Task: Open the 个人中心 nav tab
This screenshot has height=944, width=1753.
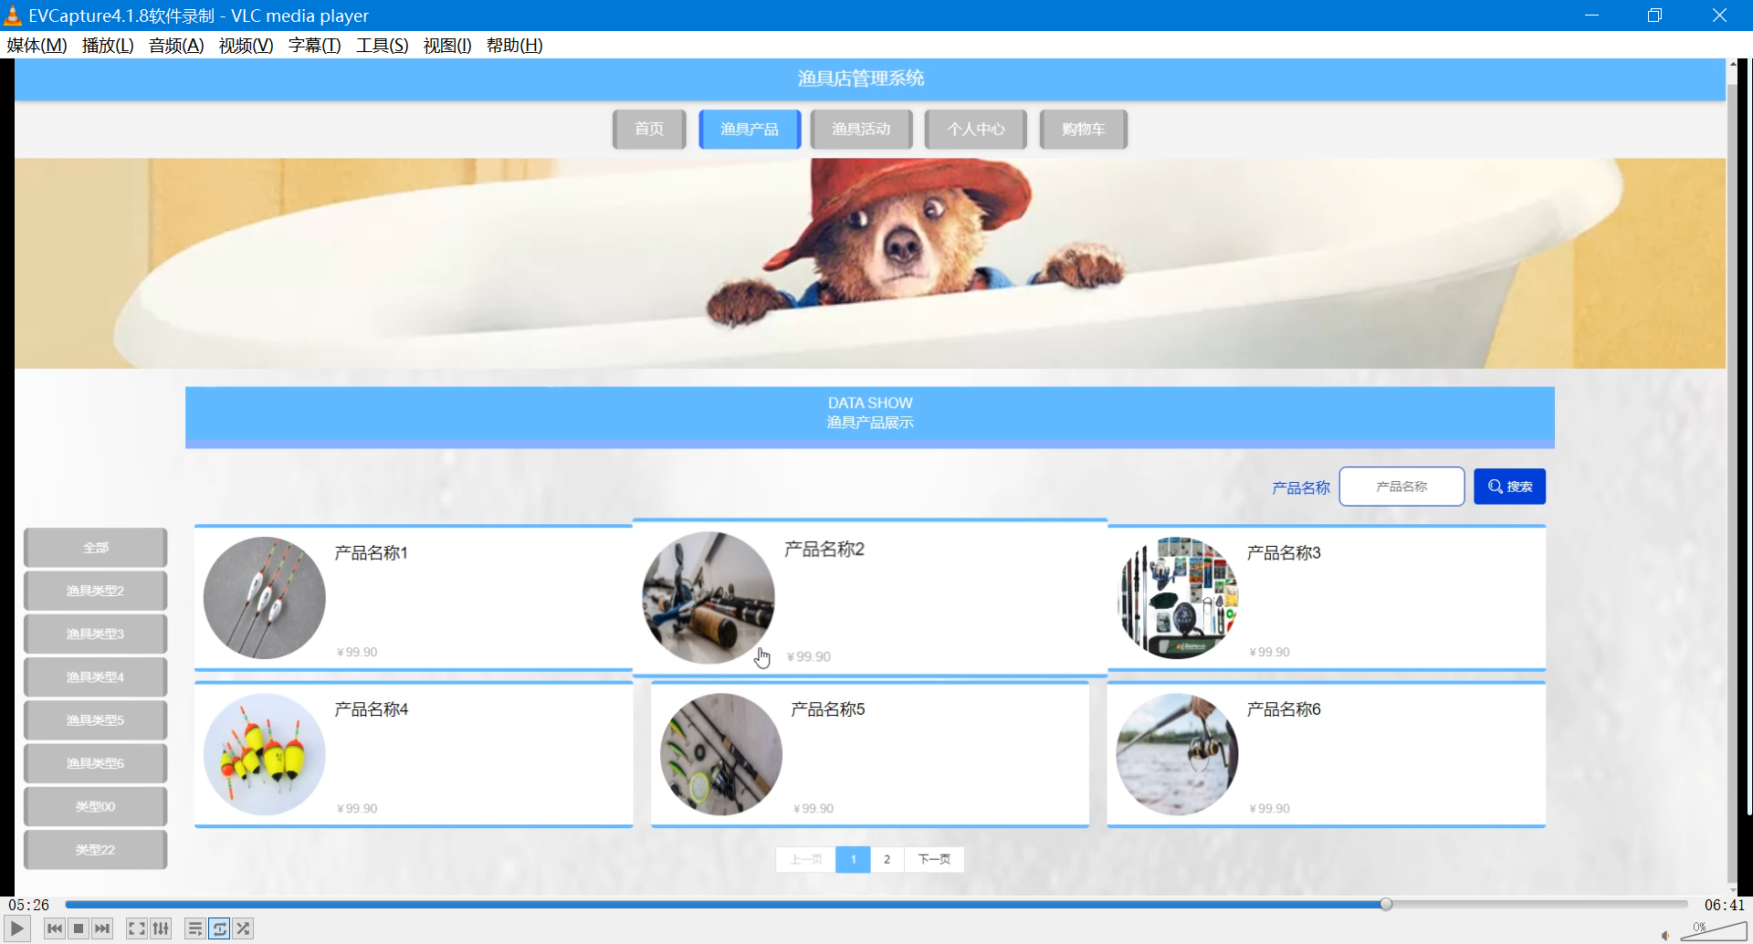Action: click(x=975, y=129)
